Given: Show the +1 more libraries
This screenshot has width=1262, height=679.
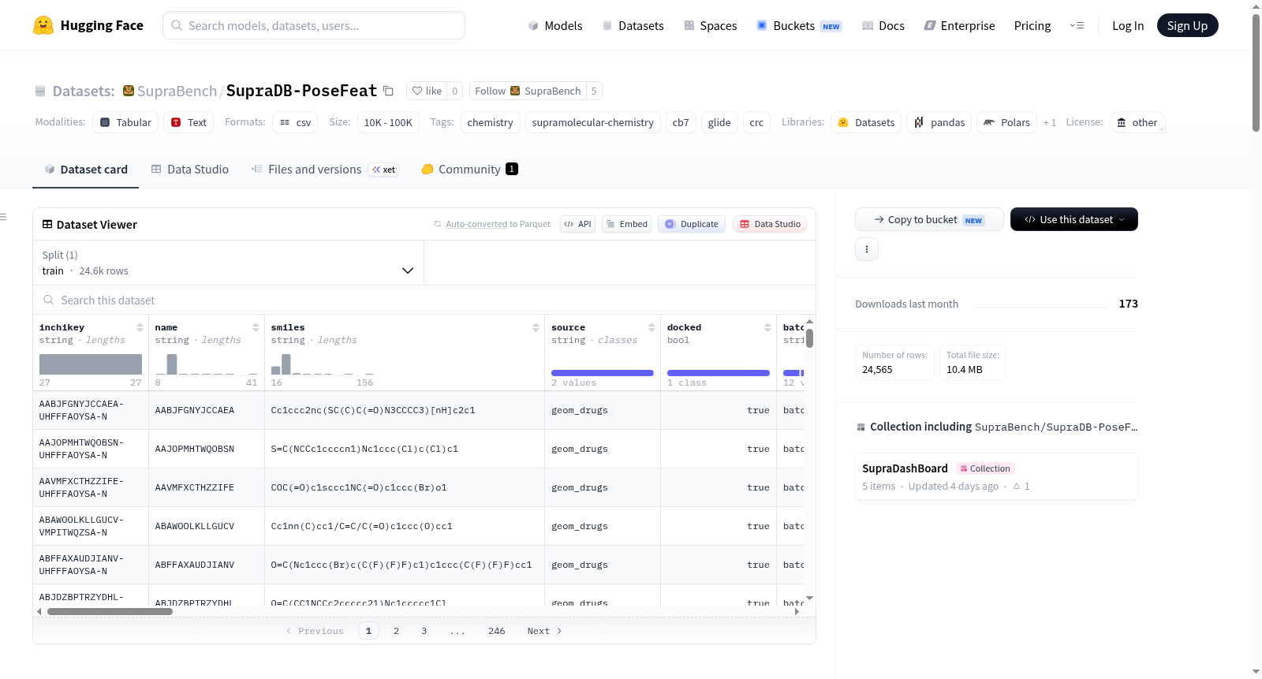Looking at the screenshot, I should click(1049, 122).
